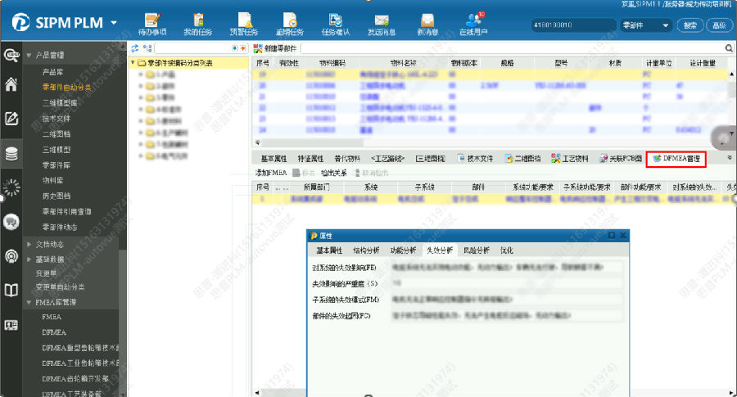Collapse the 产品管理 sidebar section

click(30, 56)
